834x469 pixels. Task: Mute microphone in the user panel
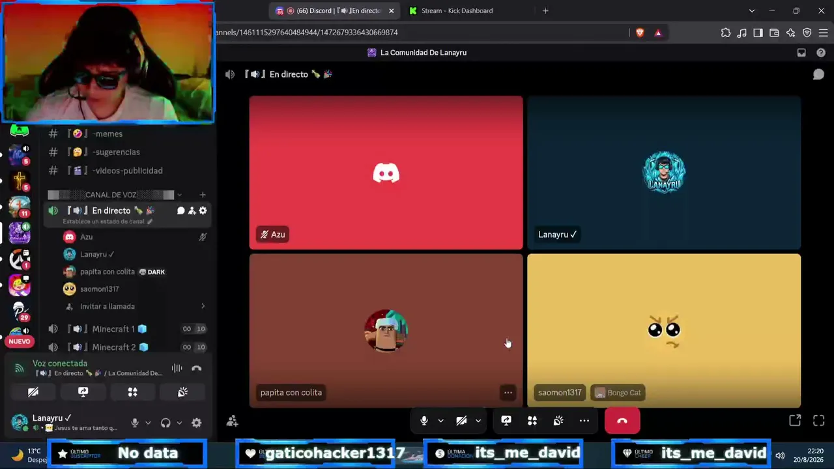[x=135, y=423]
